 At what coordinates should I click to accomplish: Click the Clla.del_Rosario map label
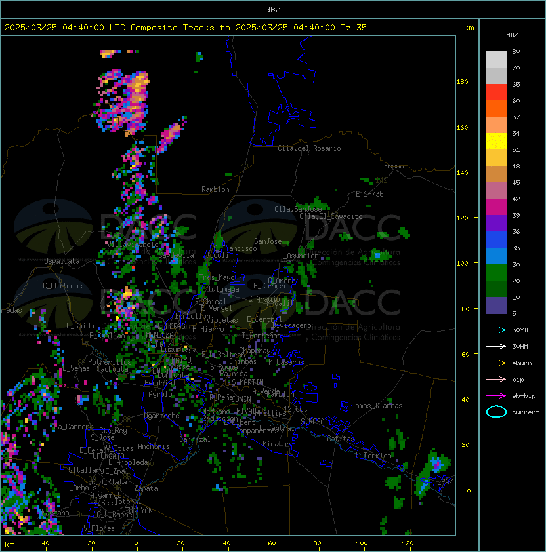pyautogui.click(x=309, y=148)
